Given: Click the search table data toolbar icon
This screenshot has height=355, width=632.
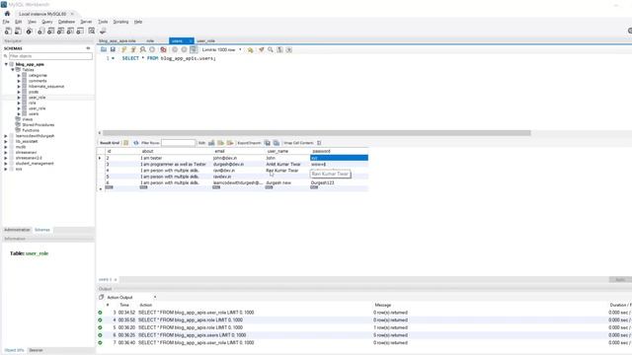Looking at the screenshot, I should (x=92, y=31).
